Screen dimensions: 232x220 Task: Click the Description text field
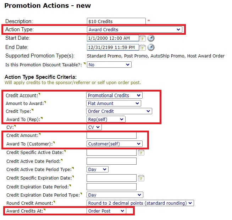116,22
